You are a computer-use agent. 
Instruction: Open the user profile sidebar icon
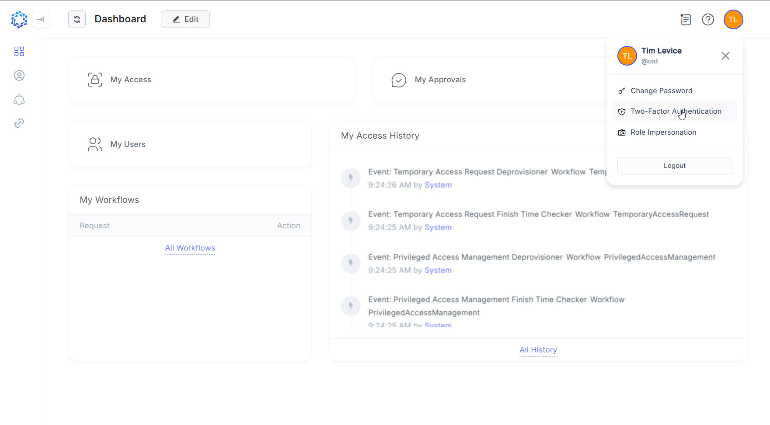click(19, 76)
